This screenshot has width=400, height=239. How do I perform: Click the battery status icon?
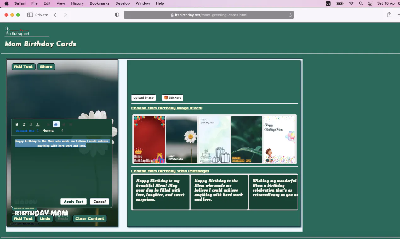tap(340, 3)
